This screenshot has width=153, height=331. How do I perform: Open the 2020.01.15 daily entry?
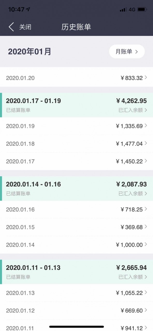[x=76, y=227]
